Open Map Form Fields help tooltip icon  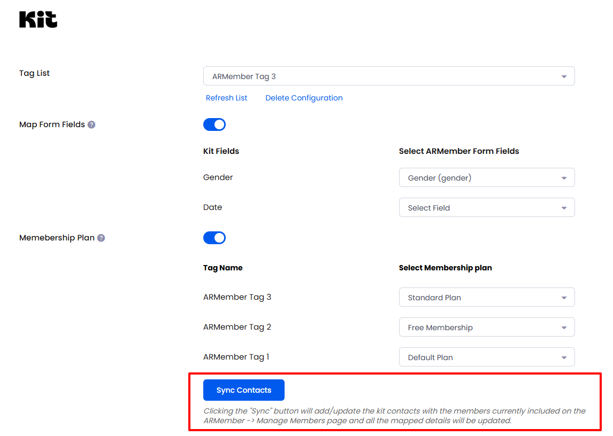91,124
